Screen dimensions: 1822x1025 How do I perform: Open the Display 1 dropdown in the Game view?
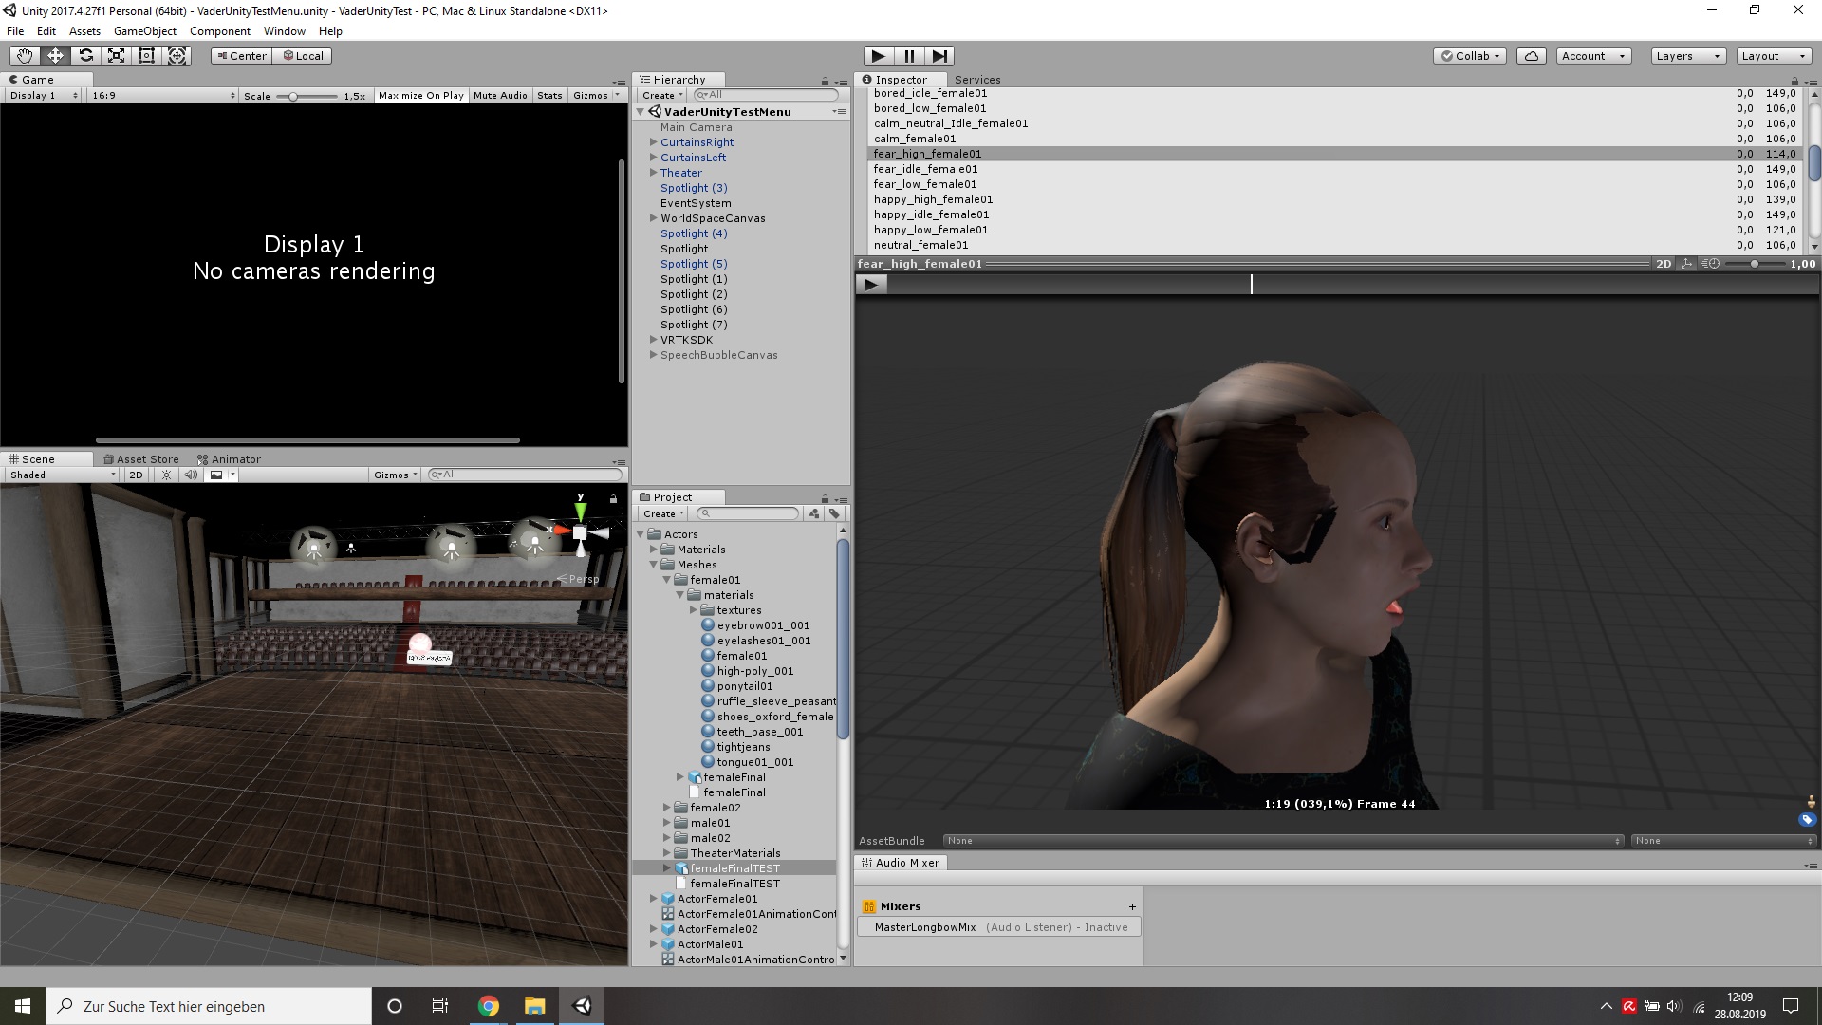point(43,96)
